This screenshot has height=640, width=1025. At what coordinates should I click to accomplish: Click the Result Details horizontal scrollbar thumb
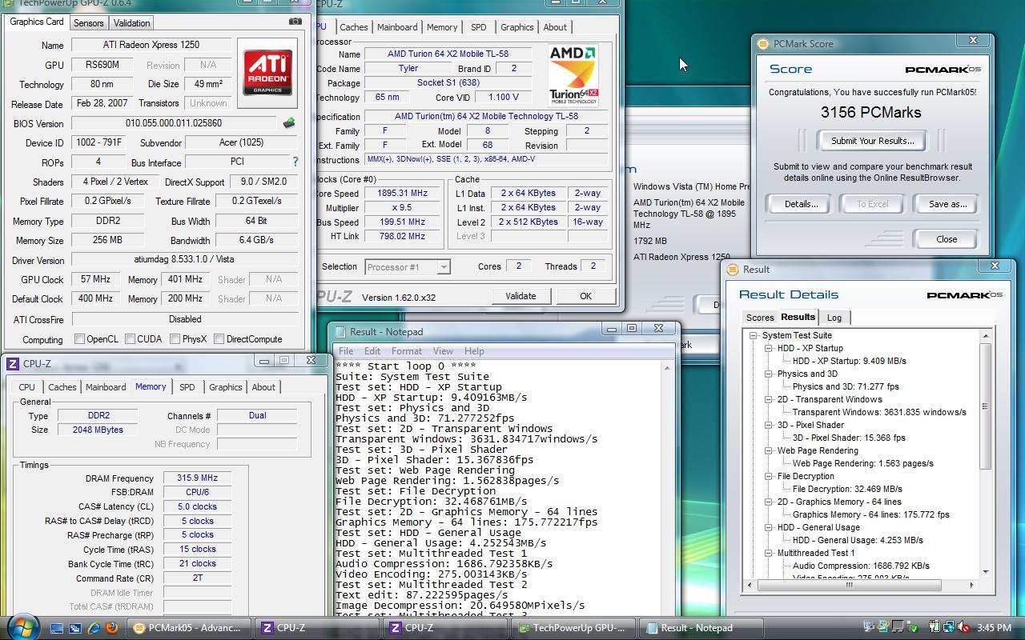pos(850,585)
